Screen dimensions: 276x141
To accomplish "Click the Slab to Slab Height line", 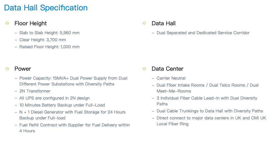I will point(49,33).
